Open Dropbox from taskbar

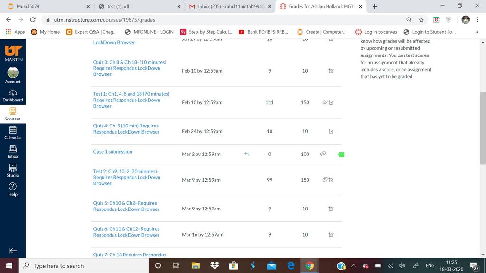(215, 265)
